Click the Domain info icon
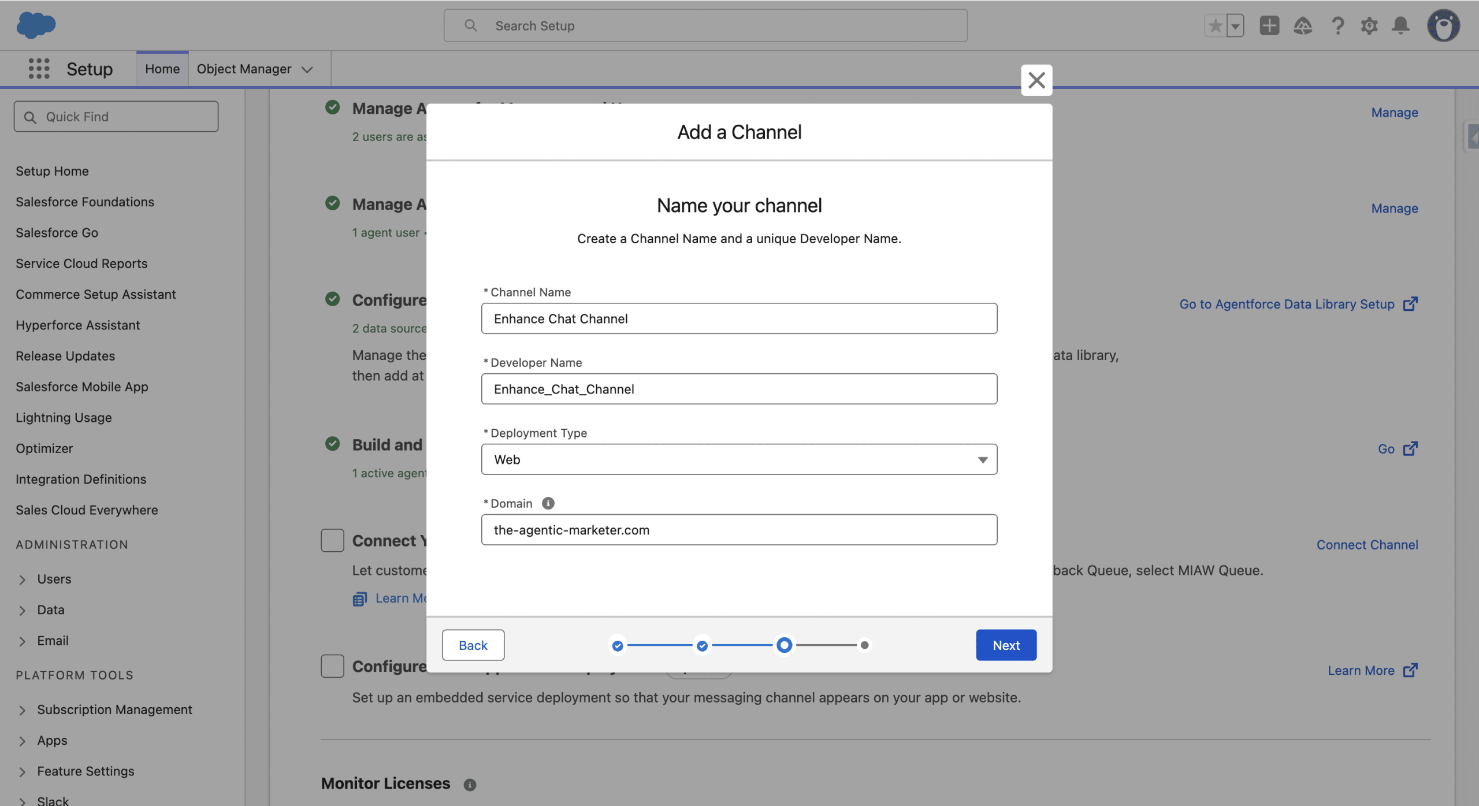1479x806 pixels. pyautogui.click(x=548, y=503)
